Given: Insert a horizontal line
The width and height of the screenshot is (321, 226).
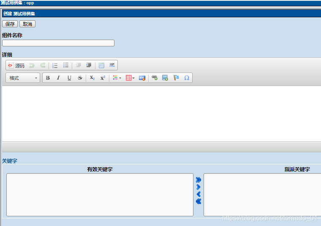Looking at the screenshot, I should (112, 65).
